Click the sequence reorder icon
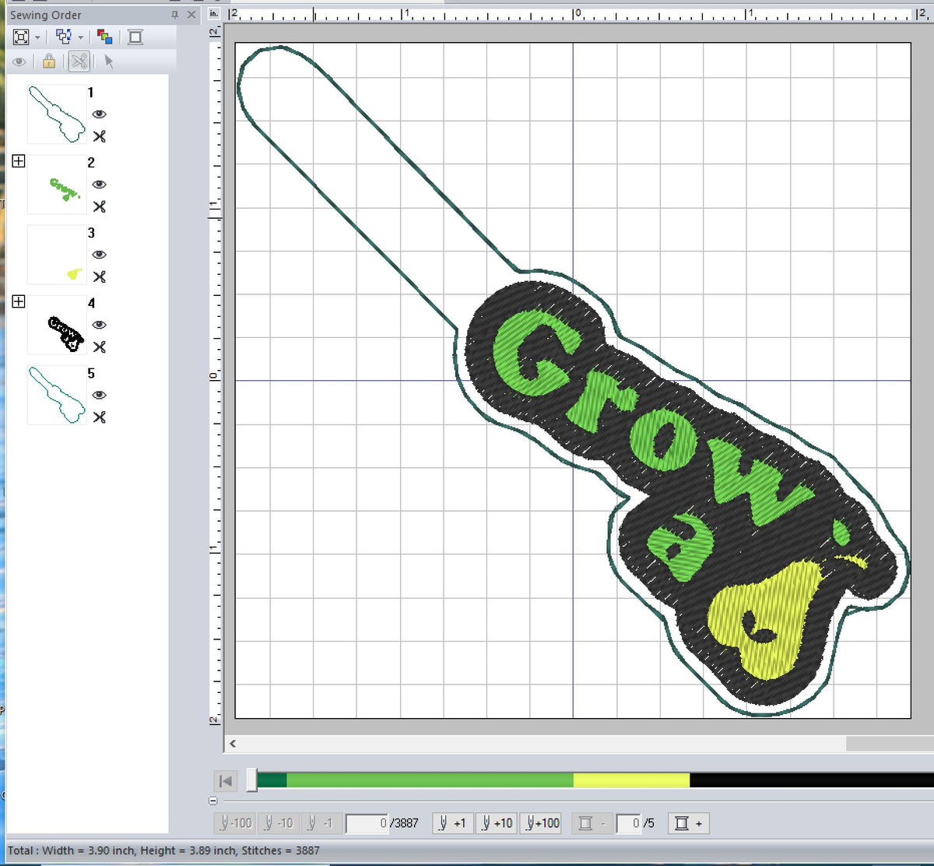The image size is (934, 866). 62,37
